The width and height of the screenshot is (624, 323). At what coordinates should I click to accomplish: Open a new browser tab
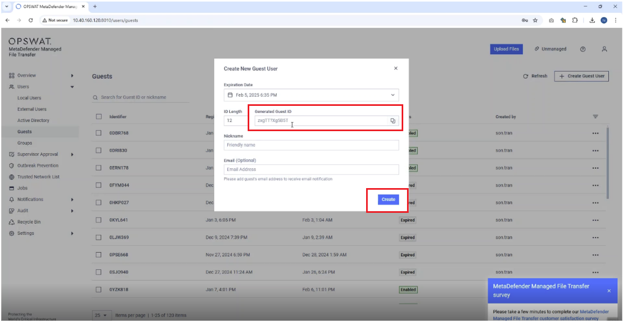[95, 6]
